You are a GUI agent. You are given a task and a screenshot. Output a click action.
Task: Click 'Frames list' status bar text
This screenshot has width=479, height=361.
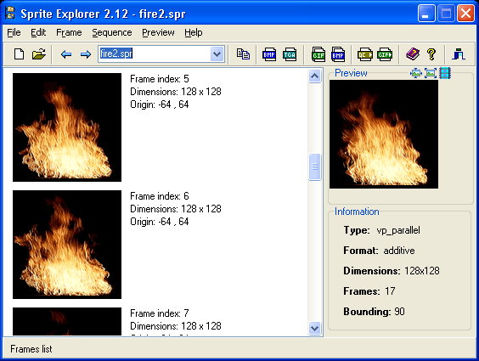31,349
